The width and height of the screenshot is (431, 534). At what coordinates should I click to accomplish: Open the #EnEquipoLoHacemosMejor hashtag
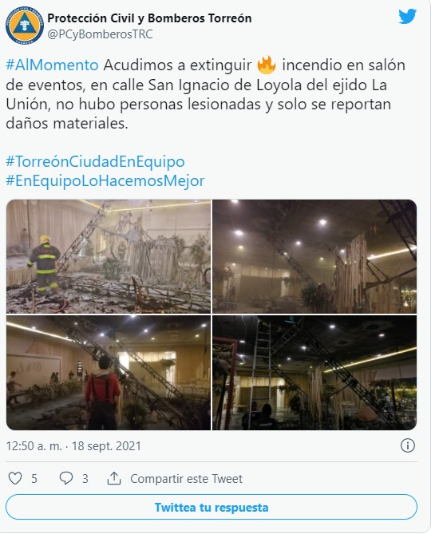coord(105,180)
